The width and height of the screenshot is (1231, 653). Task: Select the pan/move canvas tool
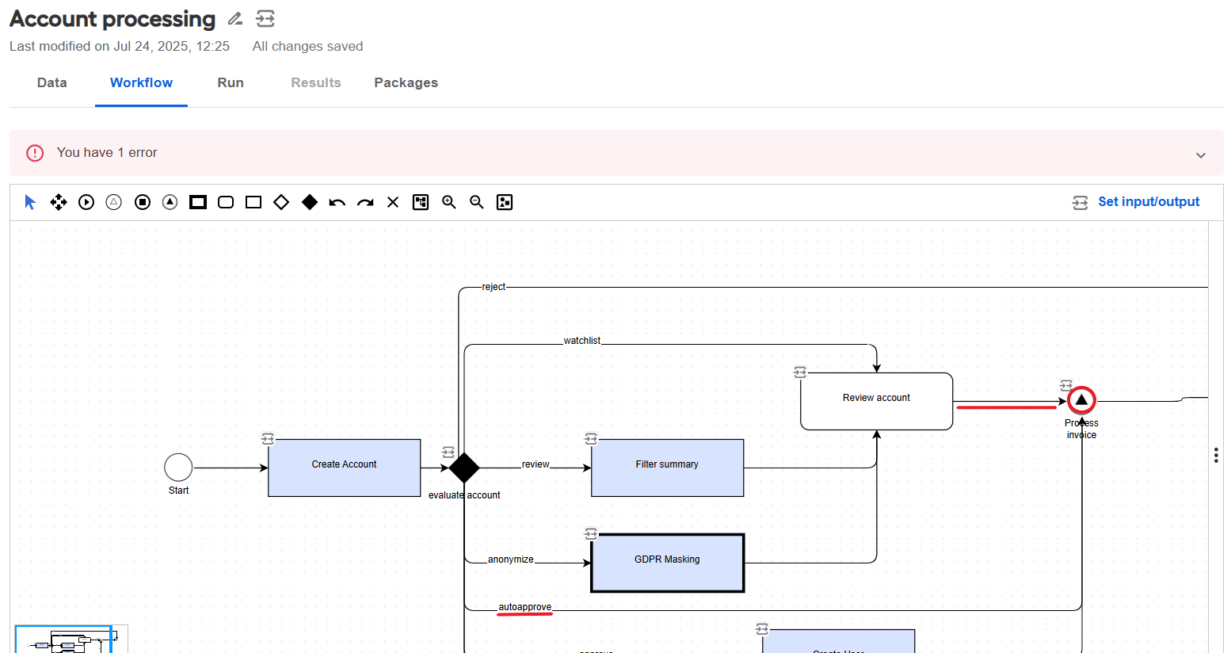[59, 202]
